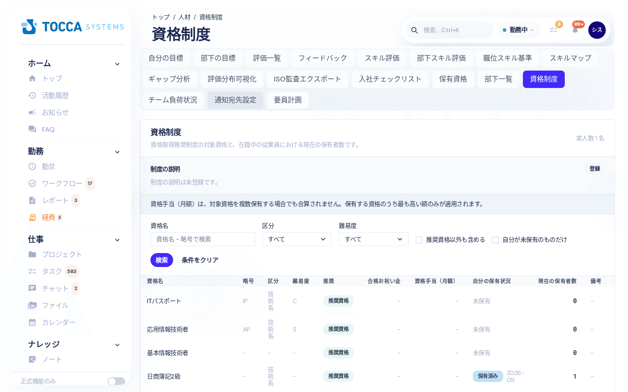Switch to the 保有資格 tab
628x392 pixels.
[453, 79]
